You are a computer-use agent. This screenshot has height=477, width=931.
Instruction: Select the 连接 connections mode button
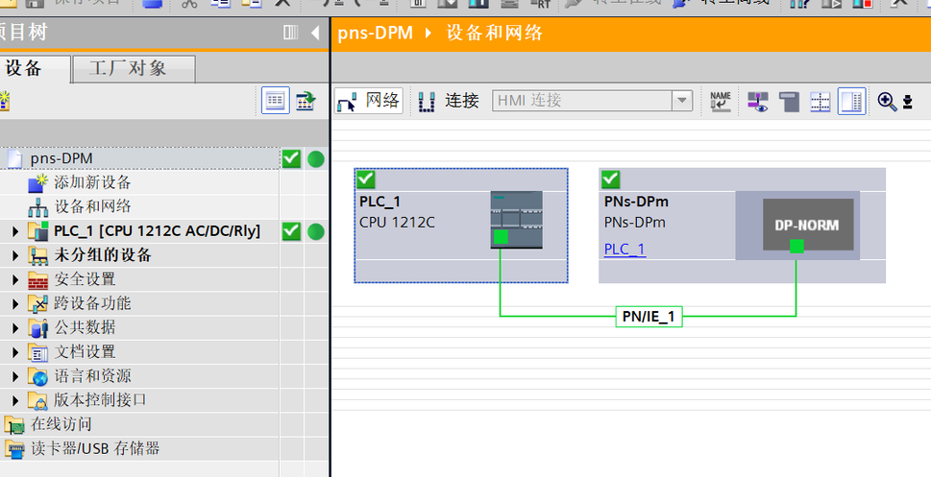(449, 101)
